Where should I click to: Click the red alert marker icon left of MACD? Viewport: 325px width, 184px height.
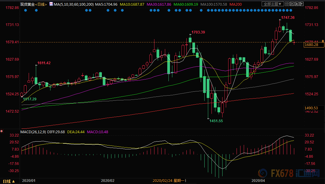pos(2,131)
